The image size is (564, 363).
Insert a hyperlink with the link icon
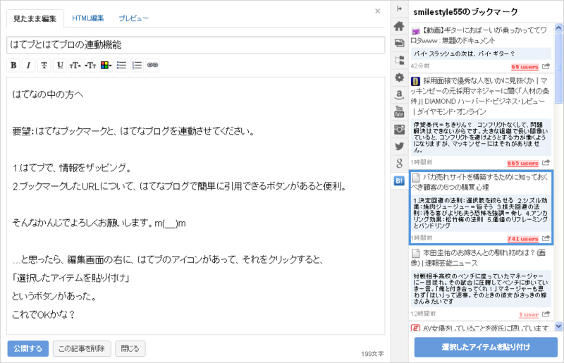point(152,65)
